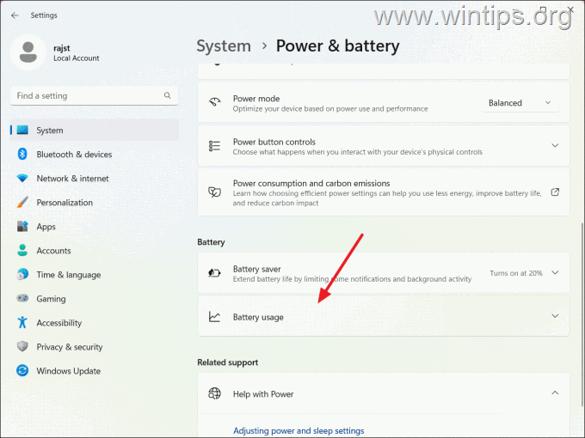Click the Apps icon in sidebar
The height and width of the screenshot is (438, 585).
coord(22,226)
